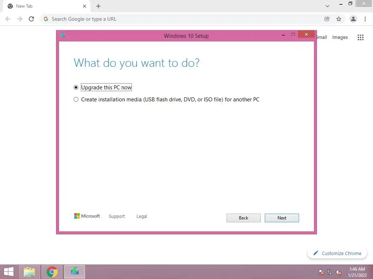Open the Legal link
The height and width of the screenshot is (279, 373).
tap(142, 217)
